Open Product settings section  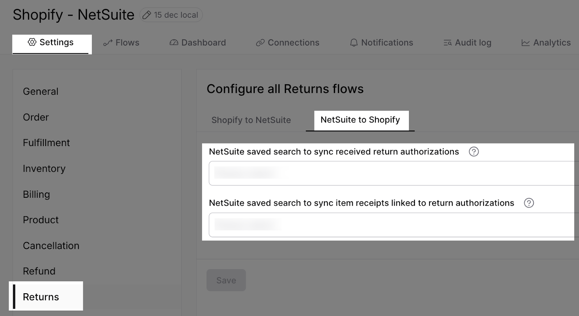[x=41, y=220]
